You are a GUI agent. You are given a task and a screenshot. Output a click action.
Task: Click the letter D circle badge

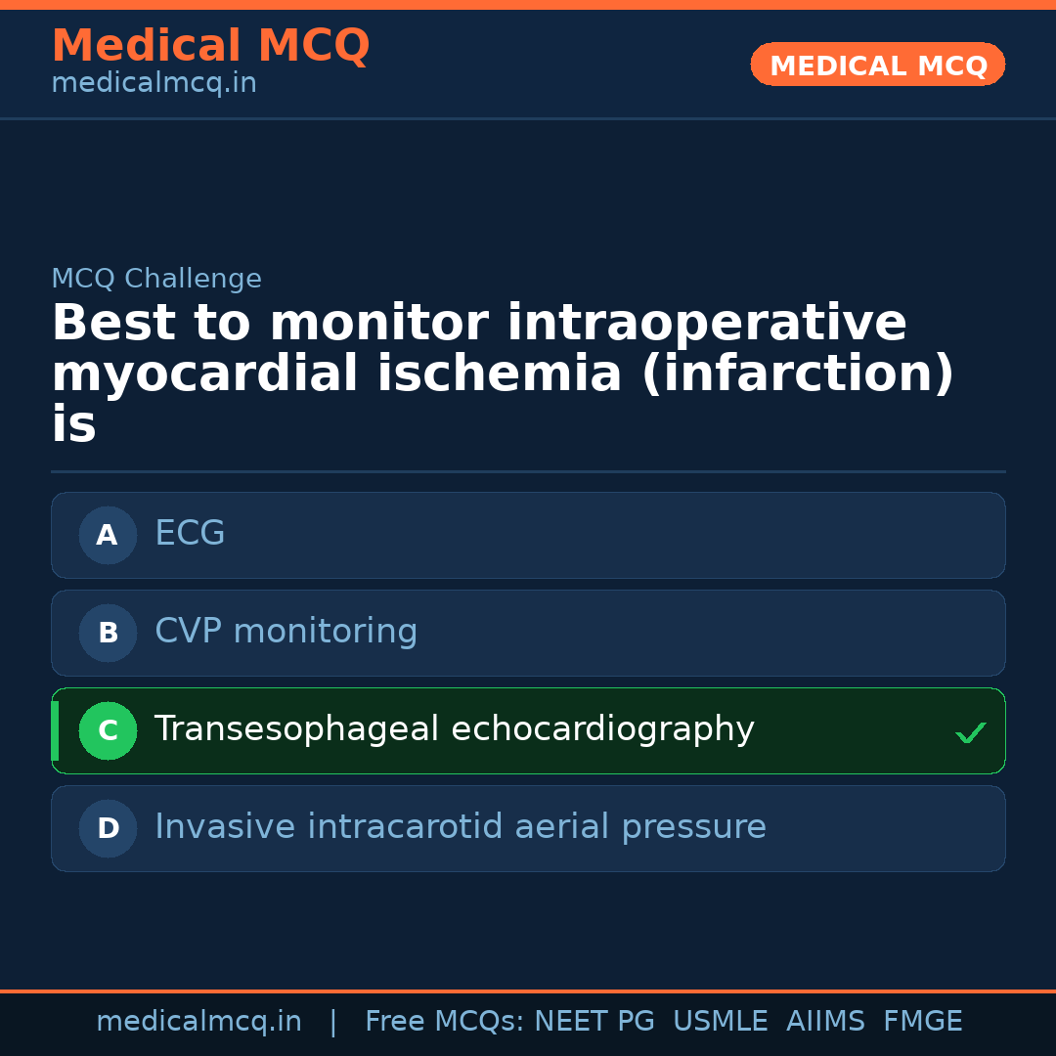click(108, 828)
